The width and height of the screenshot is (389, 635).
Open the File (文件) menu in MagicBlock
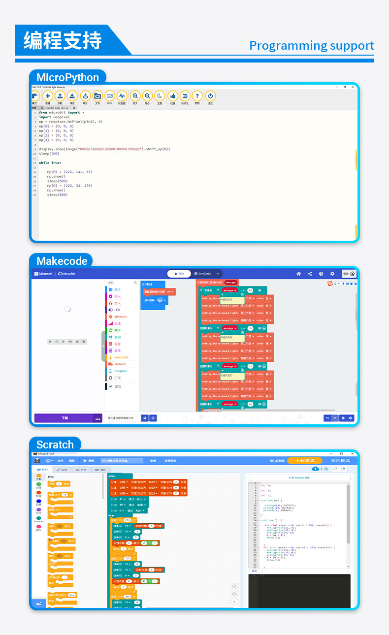(x=61, y=461)
